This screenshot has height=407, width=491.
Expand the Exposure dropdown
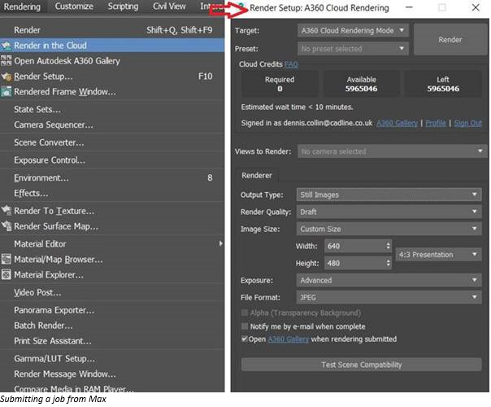(389, 280)
